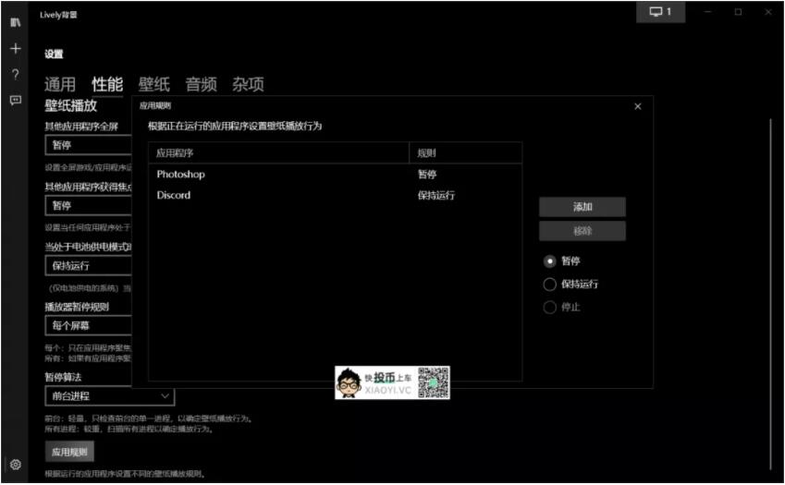Click the 移除 button
785x485 pixels.
point(583,231)
